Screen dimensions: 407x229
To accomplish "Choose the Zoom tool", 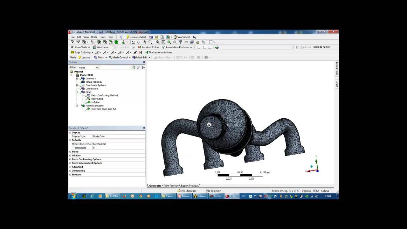I will (144, 42).
